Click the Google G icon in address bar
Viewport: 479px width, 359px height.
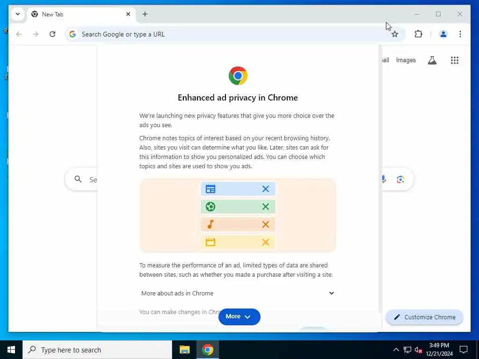click(73, 34)
